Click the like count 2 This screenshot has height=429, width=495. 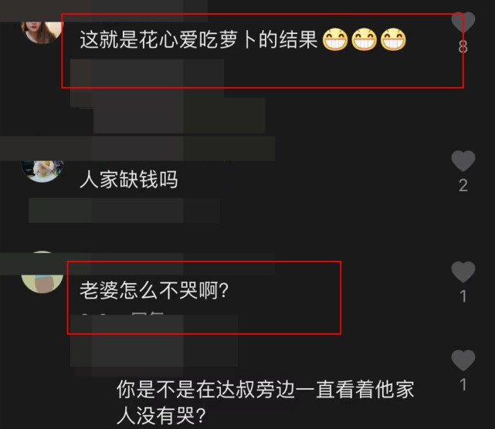tap(463, 185)
